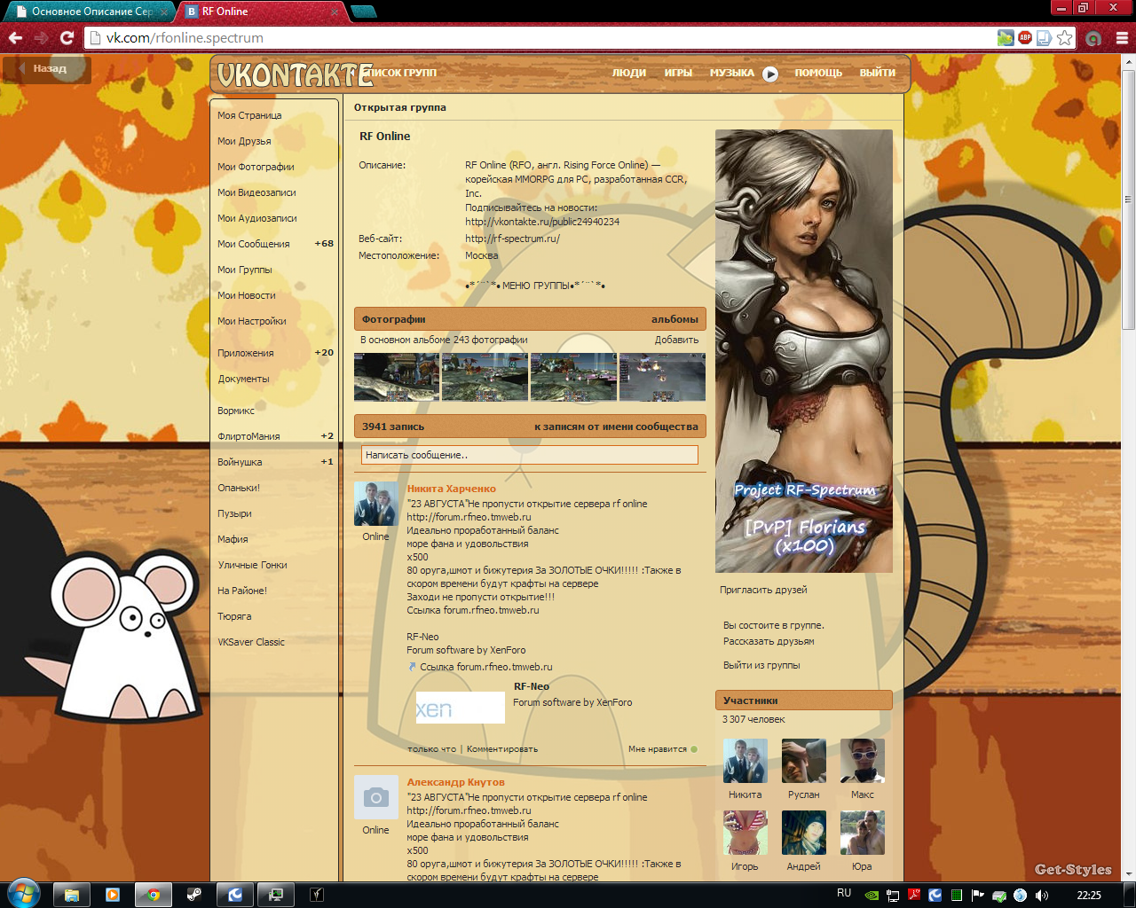Open Мои Друзья in sidebar

pos(244,141)
